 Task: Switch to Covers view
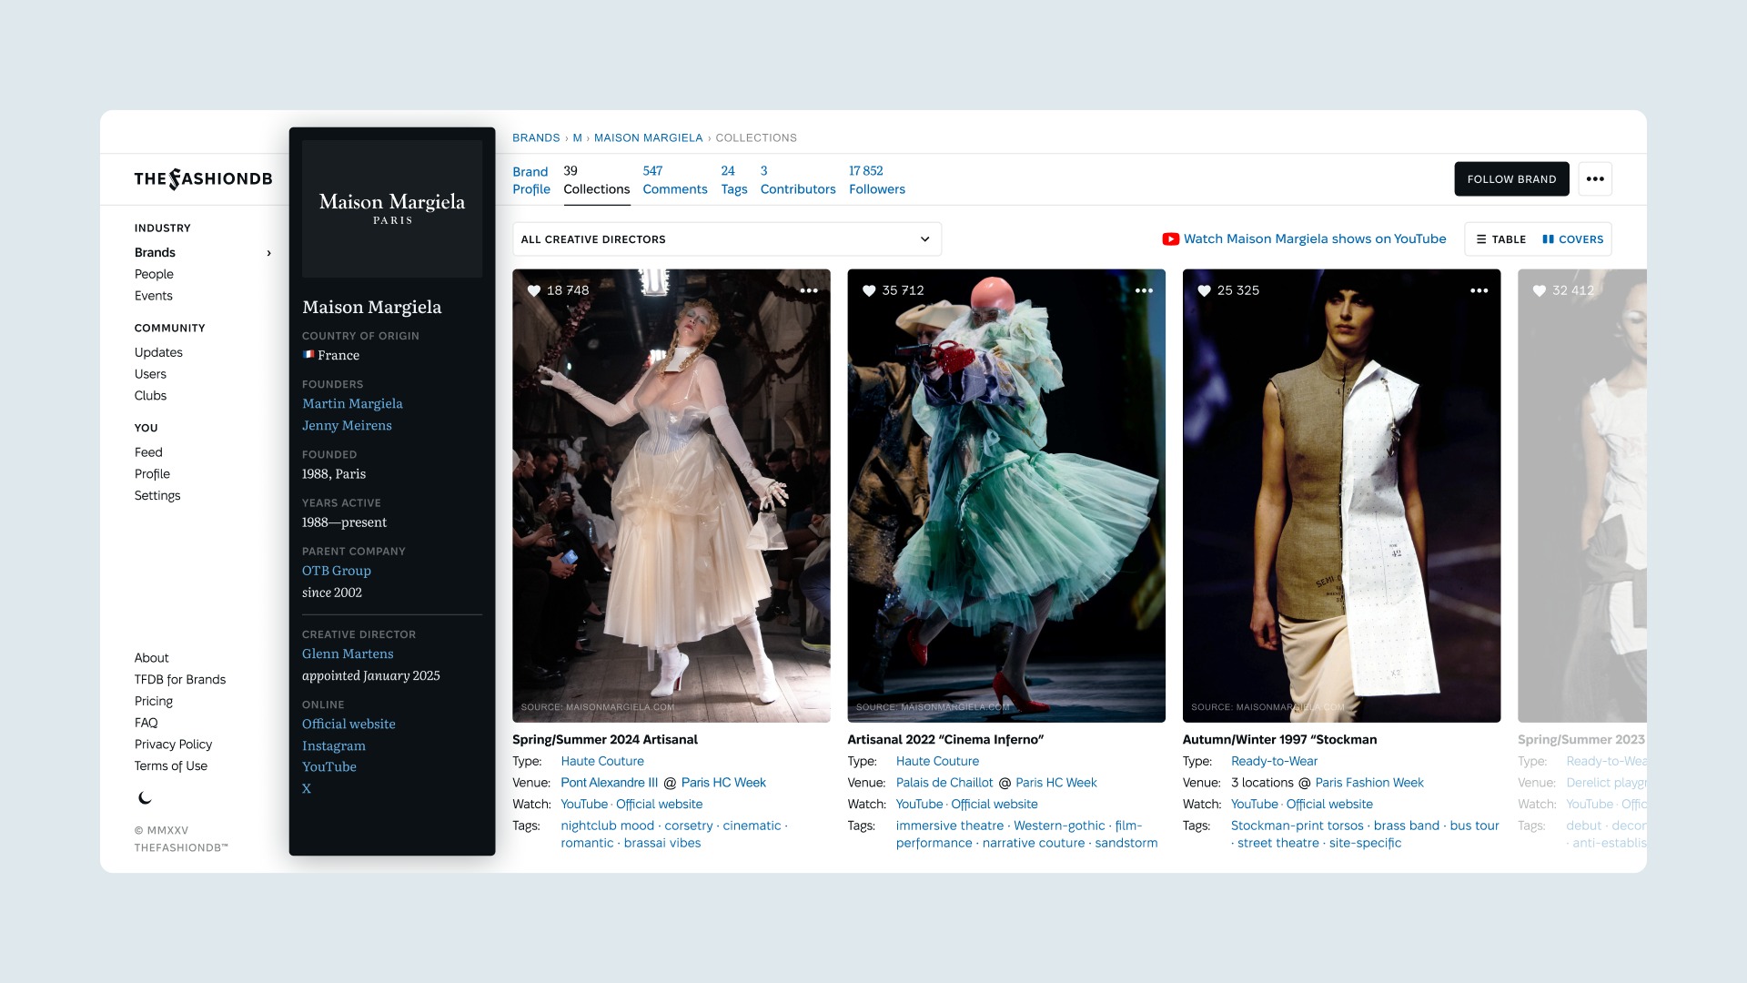coord(1573,239)
